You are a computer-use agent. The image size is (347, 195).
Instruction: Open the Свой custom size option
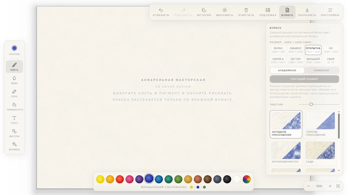coord(331,60)
